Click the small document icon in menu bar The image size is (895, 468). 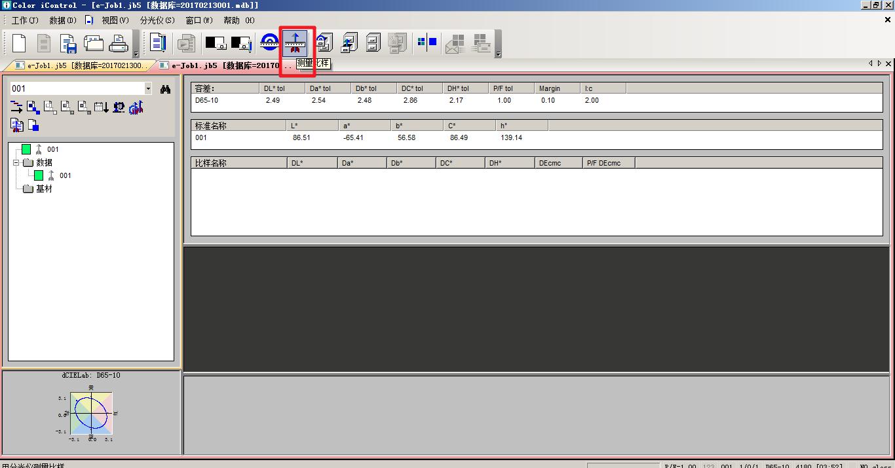click(89, 20)
